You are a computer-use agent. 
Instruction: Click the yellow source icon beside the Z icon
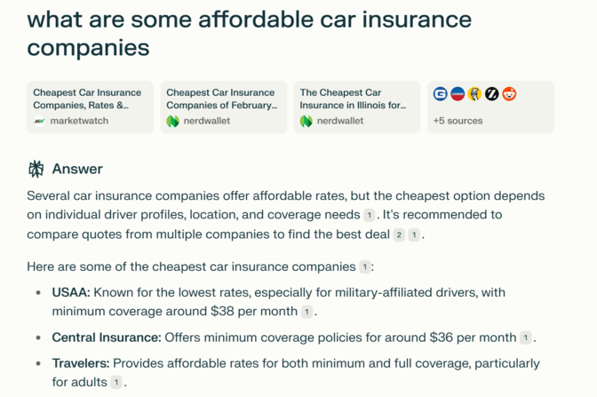[475, 93]
